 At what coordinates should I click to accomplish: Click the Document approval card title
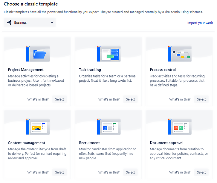click(x=166, y=143)
